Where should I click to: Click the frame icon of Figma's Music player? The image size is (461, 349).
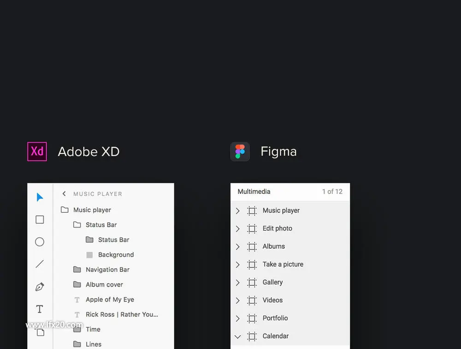(x=252, y=211)
